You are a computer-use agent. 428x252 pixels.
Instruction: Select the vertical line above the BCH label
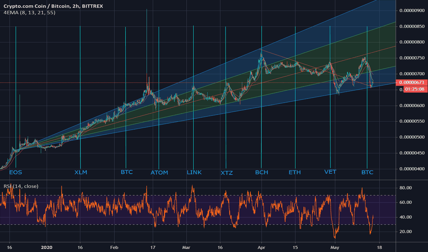(261, 97)
